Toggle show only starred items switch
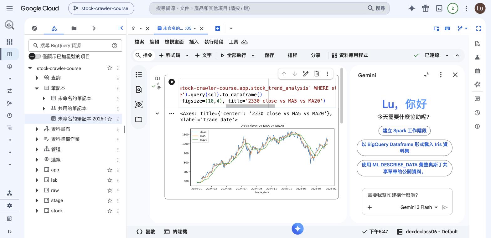This screenshot has width=491, height=238. pyautogui.click(x=35, y=56)
